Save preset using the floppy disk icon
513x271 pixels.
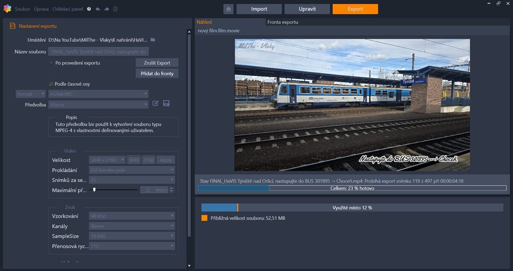point(166,103)
